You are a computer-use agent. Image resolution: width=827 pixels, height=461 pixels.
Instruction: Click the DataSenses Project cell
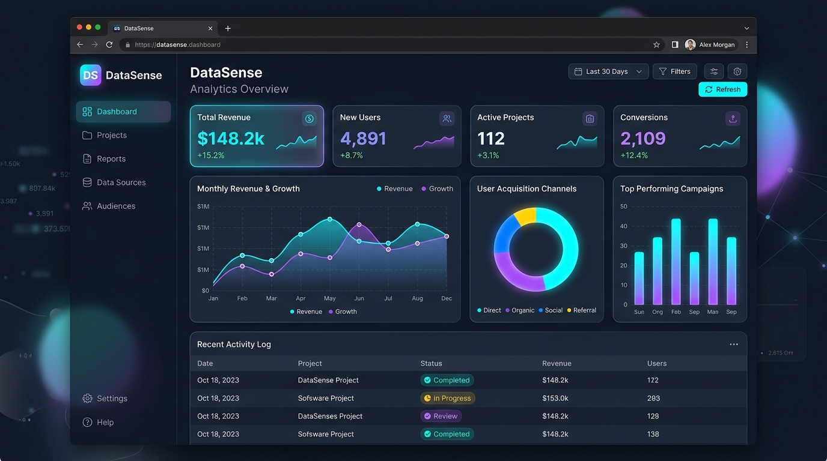pos(330,416)
